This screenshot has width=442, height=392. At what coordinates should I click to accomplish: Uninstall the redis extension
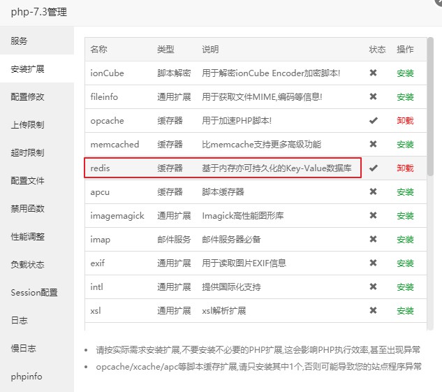point(405,168)
